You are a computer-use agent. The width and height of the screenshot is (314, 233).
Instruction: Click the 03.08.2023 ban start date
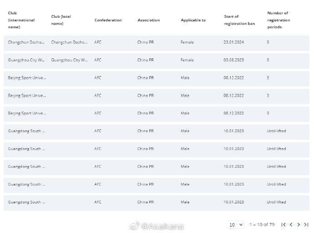click(233, 60)
